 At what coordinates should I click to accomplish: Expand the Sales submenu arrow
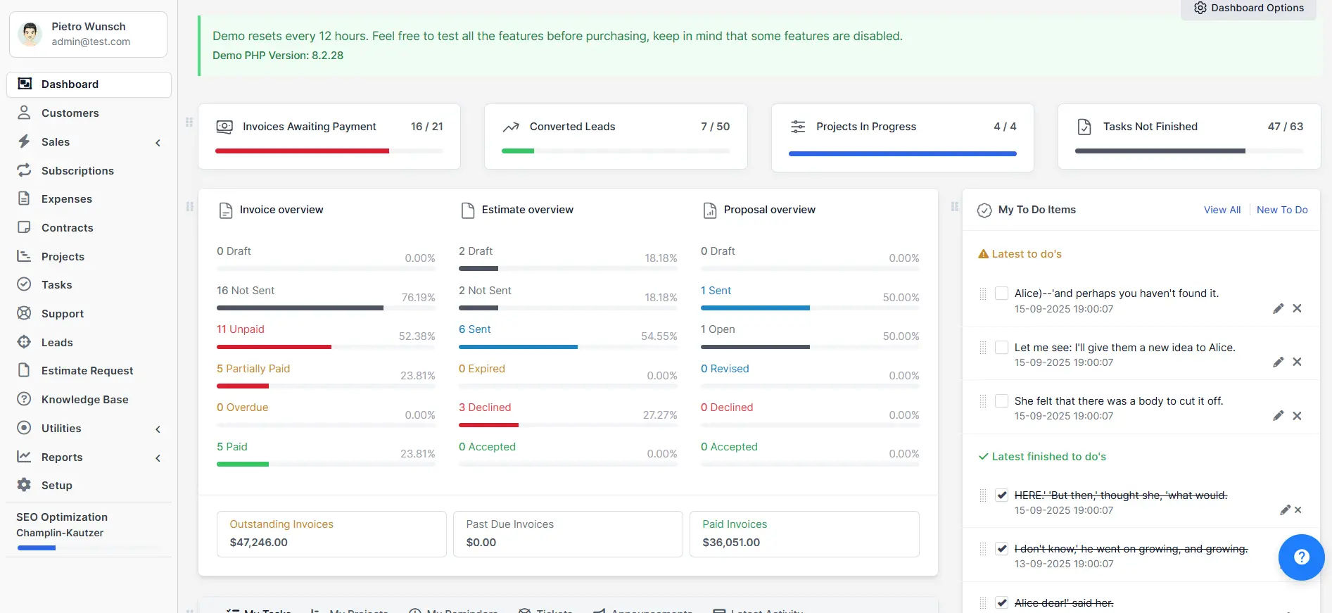[158, 143]
